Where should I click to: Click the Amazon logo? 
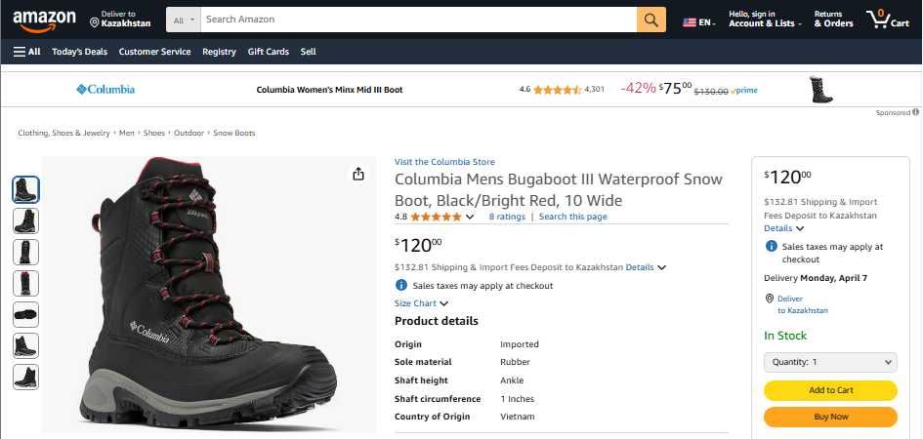pos(44,18)
